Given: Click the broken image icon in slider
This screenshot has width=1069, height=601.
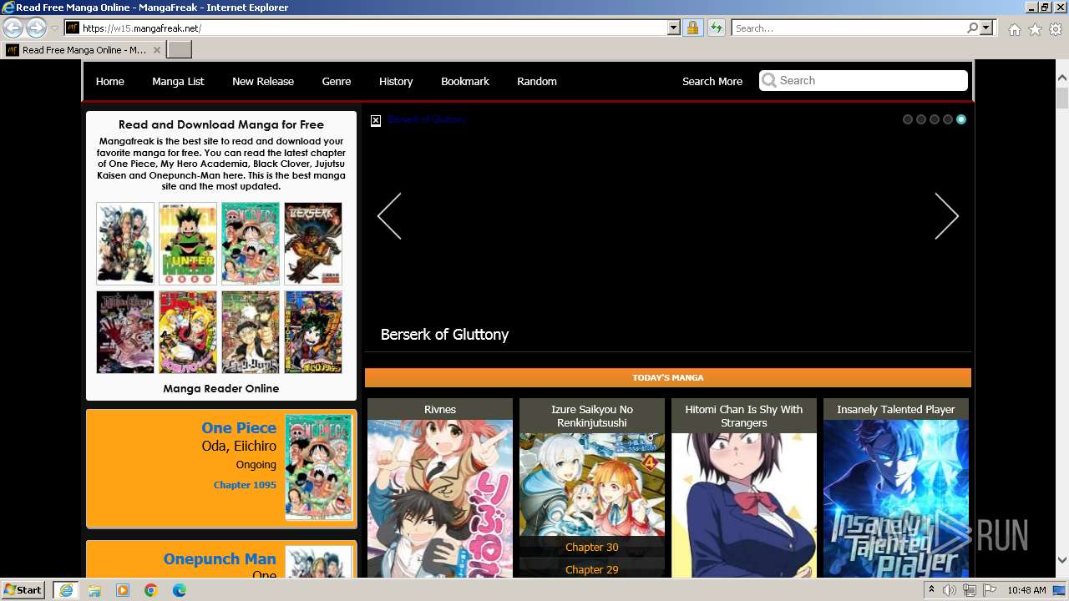Looking at the screenshot, I should [x=376, y=120].
